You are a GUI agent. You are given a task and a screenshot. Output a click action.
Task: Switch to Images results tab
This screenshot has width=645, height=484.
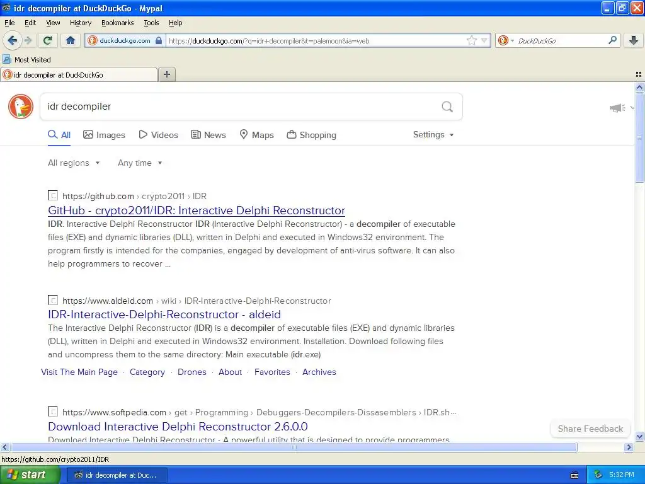pyautogui.click(x=104, y=135)
